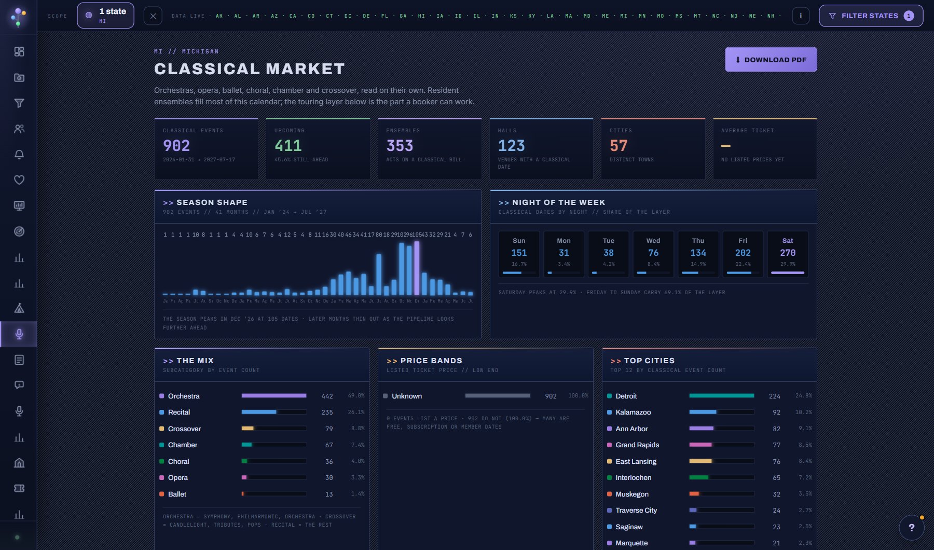Click the Interlochen color swatch in Top Cities

(x=610, y=477)
